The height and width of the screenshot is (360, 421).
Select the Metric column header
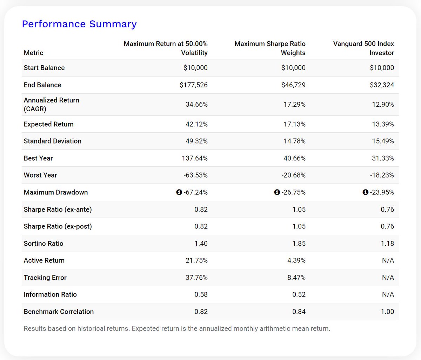34,53
